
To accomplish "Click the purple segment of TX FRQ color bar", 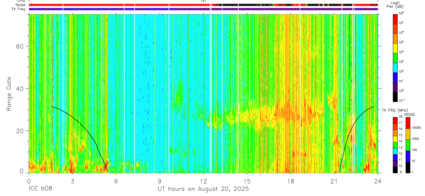I will pos(395,164).
